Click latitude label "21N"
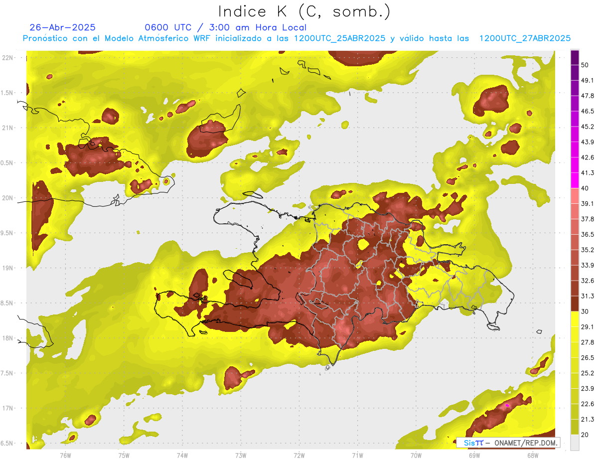 point(8,128)
